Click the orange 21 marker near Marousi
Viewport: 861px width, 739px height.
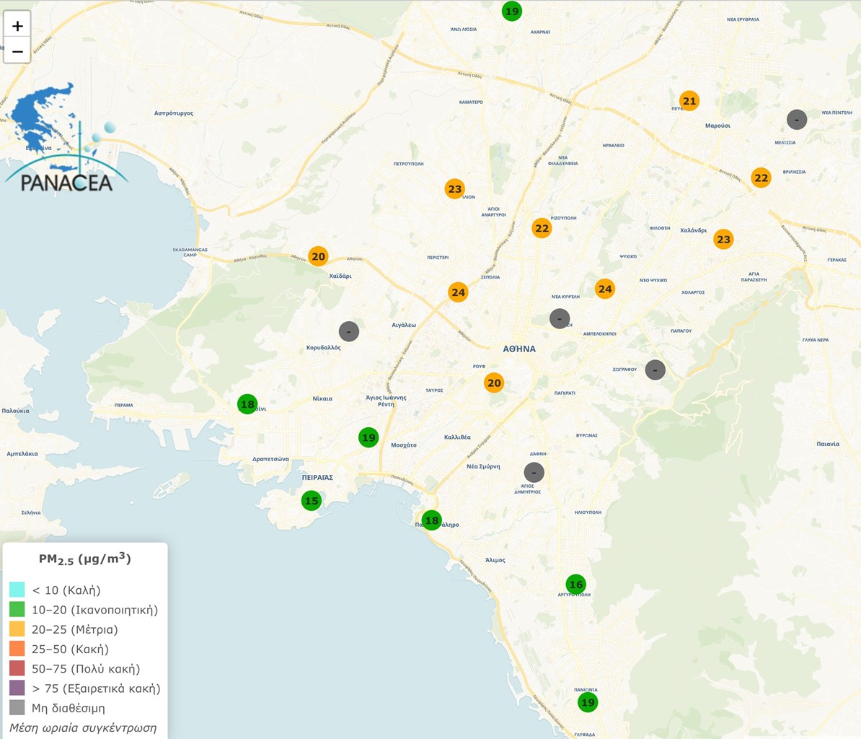689,101
